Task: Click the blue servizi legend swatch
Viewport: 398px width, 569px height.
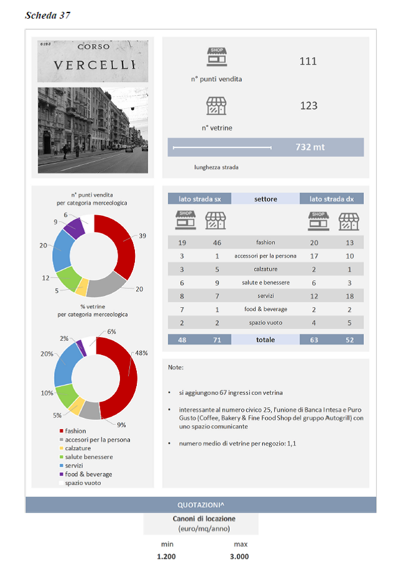Action: (61, 466)
